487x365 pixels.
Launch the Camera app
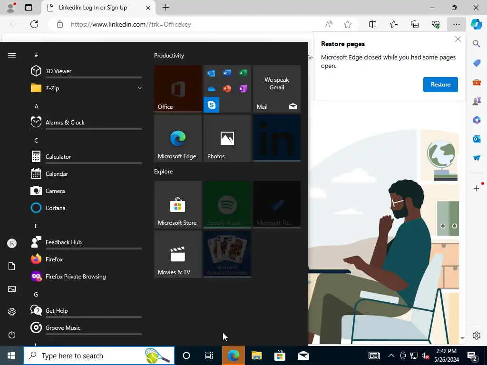[87, 191]
